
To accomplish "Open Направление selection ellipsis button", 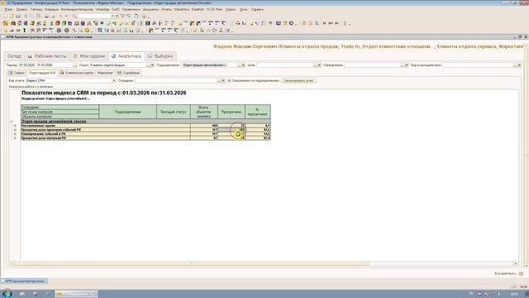I will coord(403,65).
